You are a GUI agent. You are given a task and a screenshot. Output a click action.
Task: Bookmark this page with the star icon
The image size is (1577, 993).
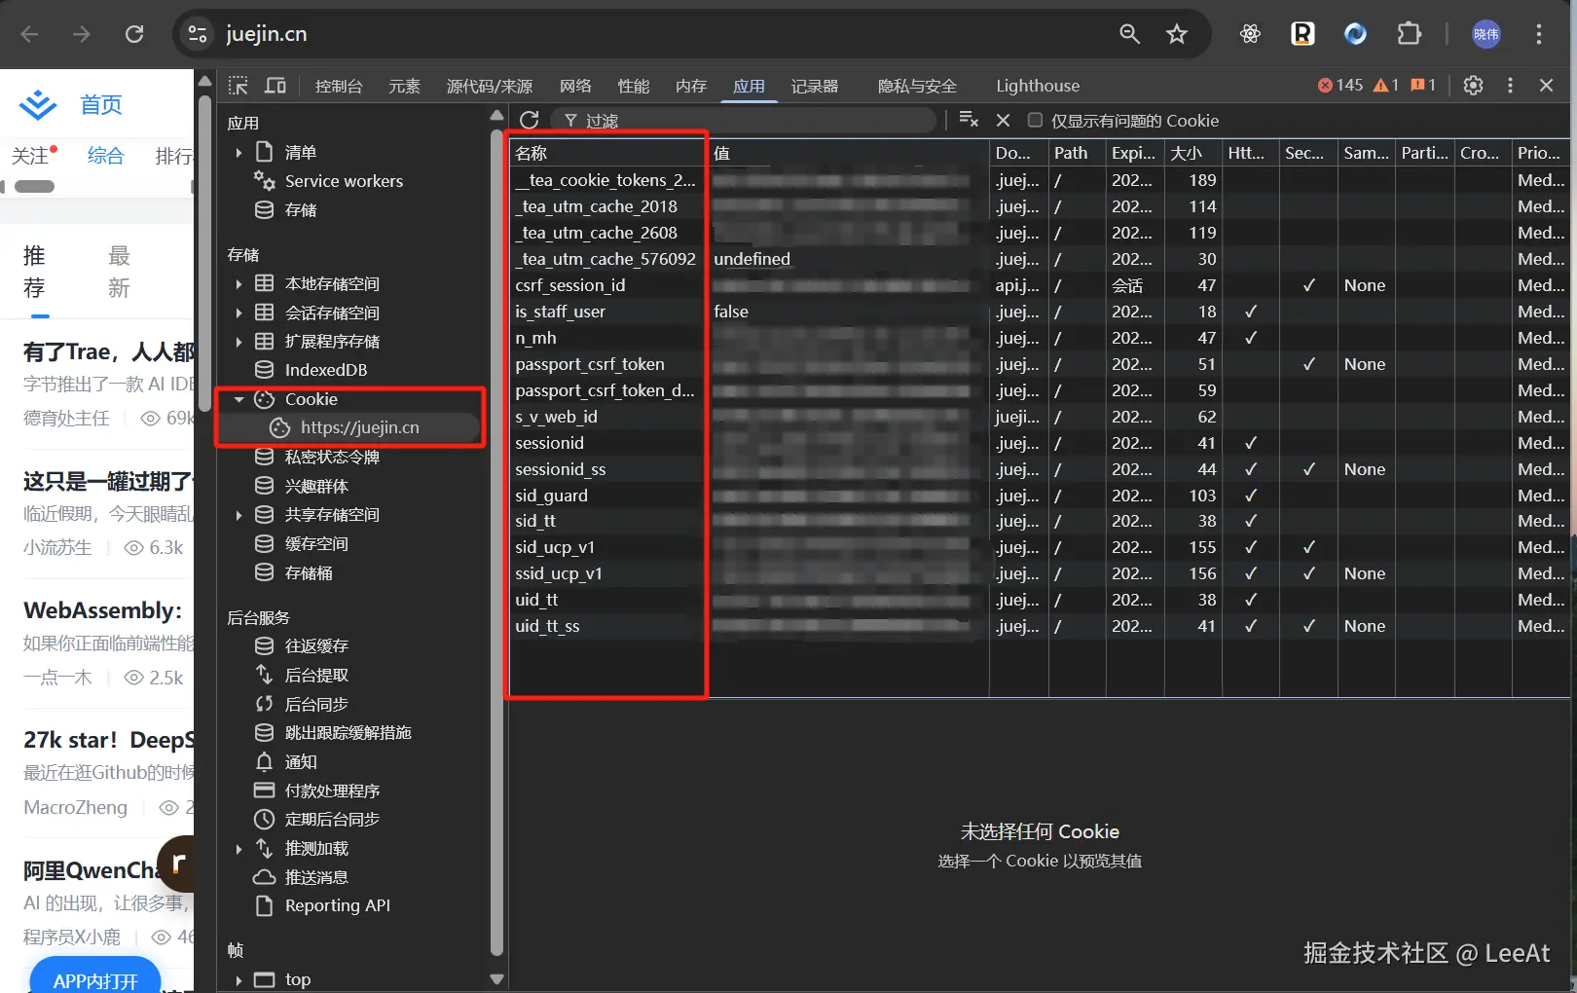pos(1177,34)
